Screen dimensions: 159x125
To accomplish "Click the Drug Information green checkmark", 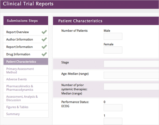I will point(44,54).
